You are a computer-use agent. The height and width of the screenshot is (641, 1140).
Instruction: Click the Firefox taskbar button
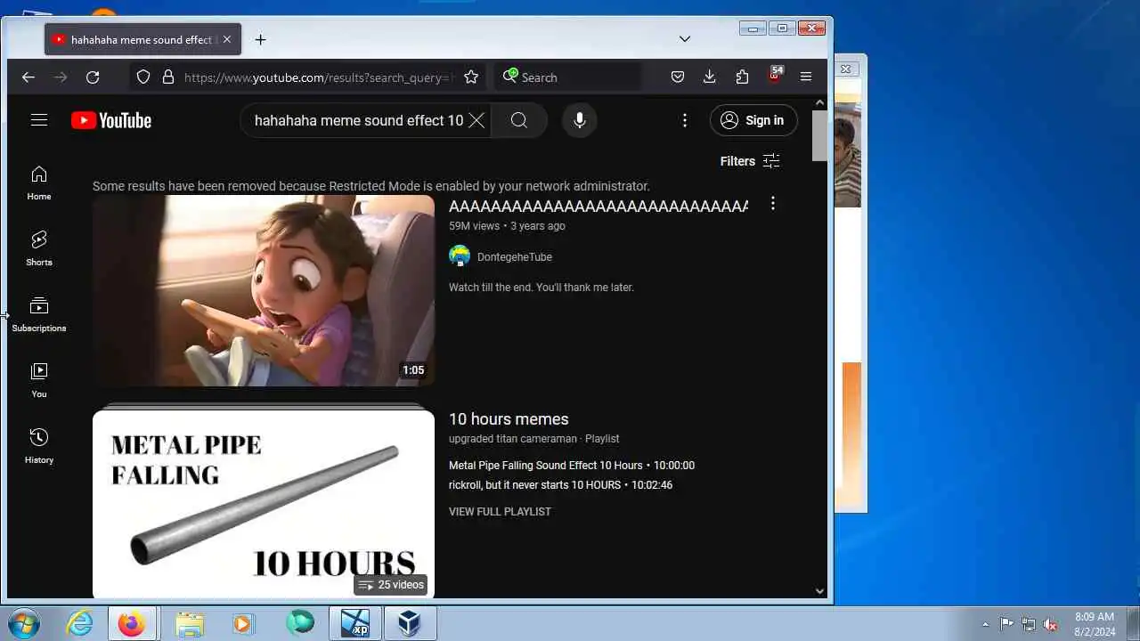(133, 623)
